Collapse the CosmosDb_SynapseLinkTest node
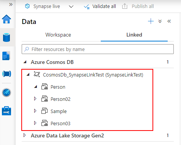 pyautogui.click(x=28, y=75)
